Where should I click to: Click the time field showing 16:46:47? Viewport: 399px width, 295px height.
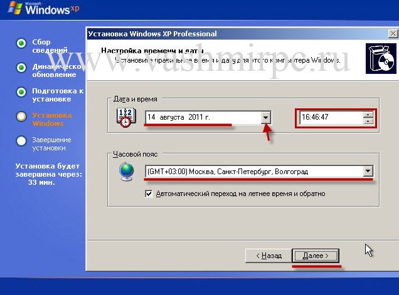[331, 117]
